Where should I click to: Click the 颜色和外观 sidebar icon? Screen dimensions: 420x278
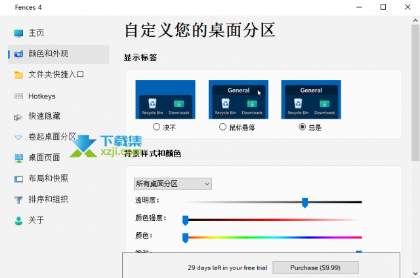click(x=18, y=54)
